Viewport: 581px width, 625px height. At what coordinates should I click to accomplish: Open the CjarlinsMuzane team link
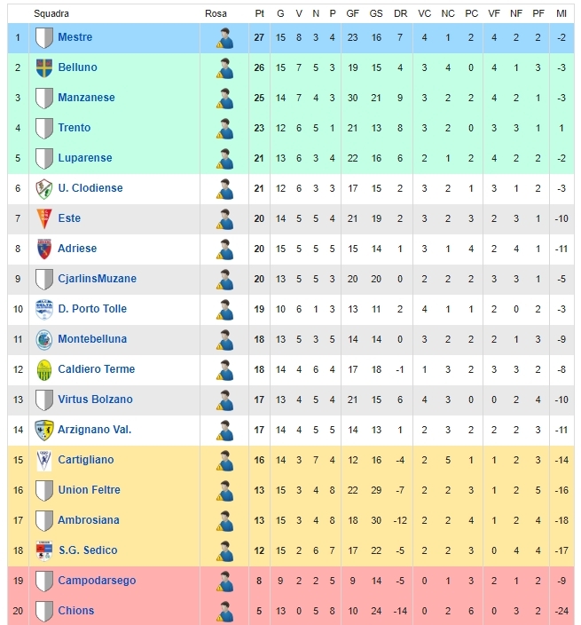point(98,279)
